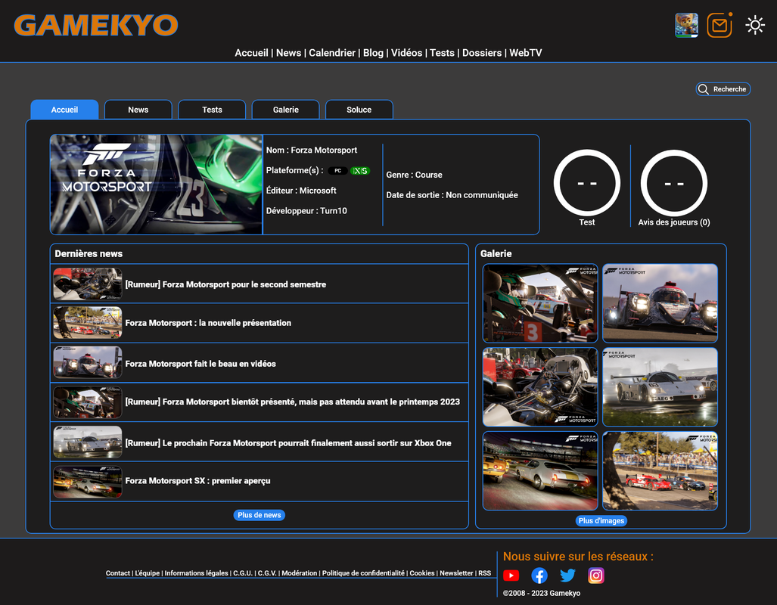Open 'la nouvelle présentation' news article
Screen dimensions: 777x605
[x=208, y=323]
